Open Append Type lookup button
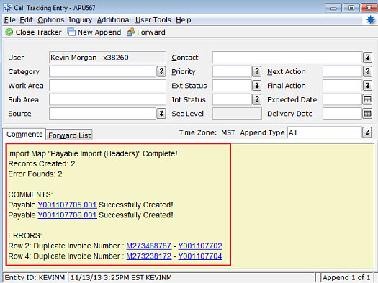This screenshot has width=378, height=283. click(x=367, y=132)
